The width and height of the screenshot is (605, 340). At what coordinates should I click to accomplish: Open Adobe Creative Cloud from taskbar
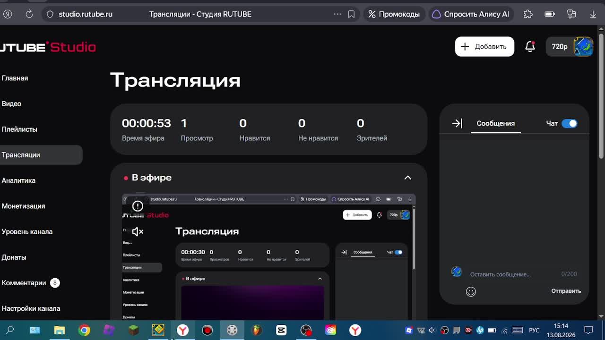[x=330, y=330]
